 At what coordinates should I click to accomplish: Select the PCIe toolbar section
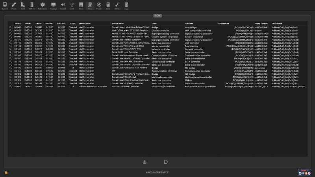90,6
